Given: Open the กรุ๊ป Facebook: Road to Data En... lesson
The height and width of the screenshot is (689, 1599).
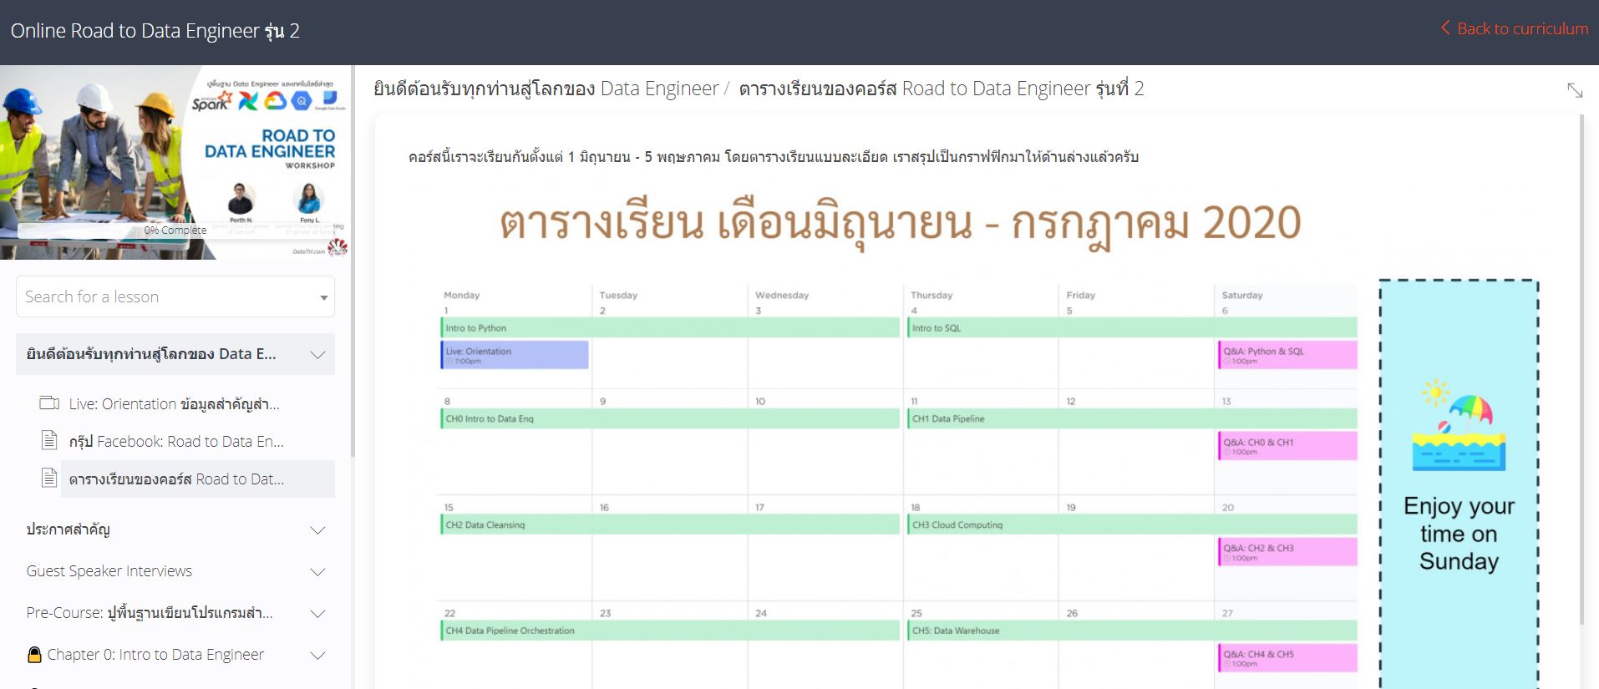Looking at the screenshot, I should tap(176, 442).
